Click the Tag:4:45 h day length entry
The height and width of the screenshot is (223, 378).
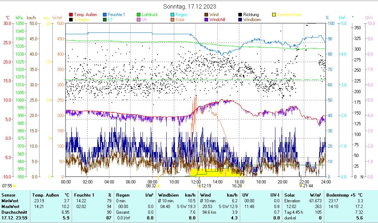294,212
